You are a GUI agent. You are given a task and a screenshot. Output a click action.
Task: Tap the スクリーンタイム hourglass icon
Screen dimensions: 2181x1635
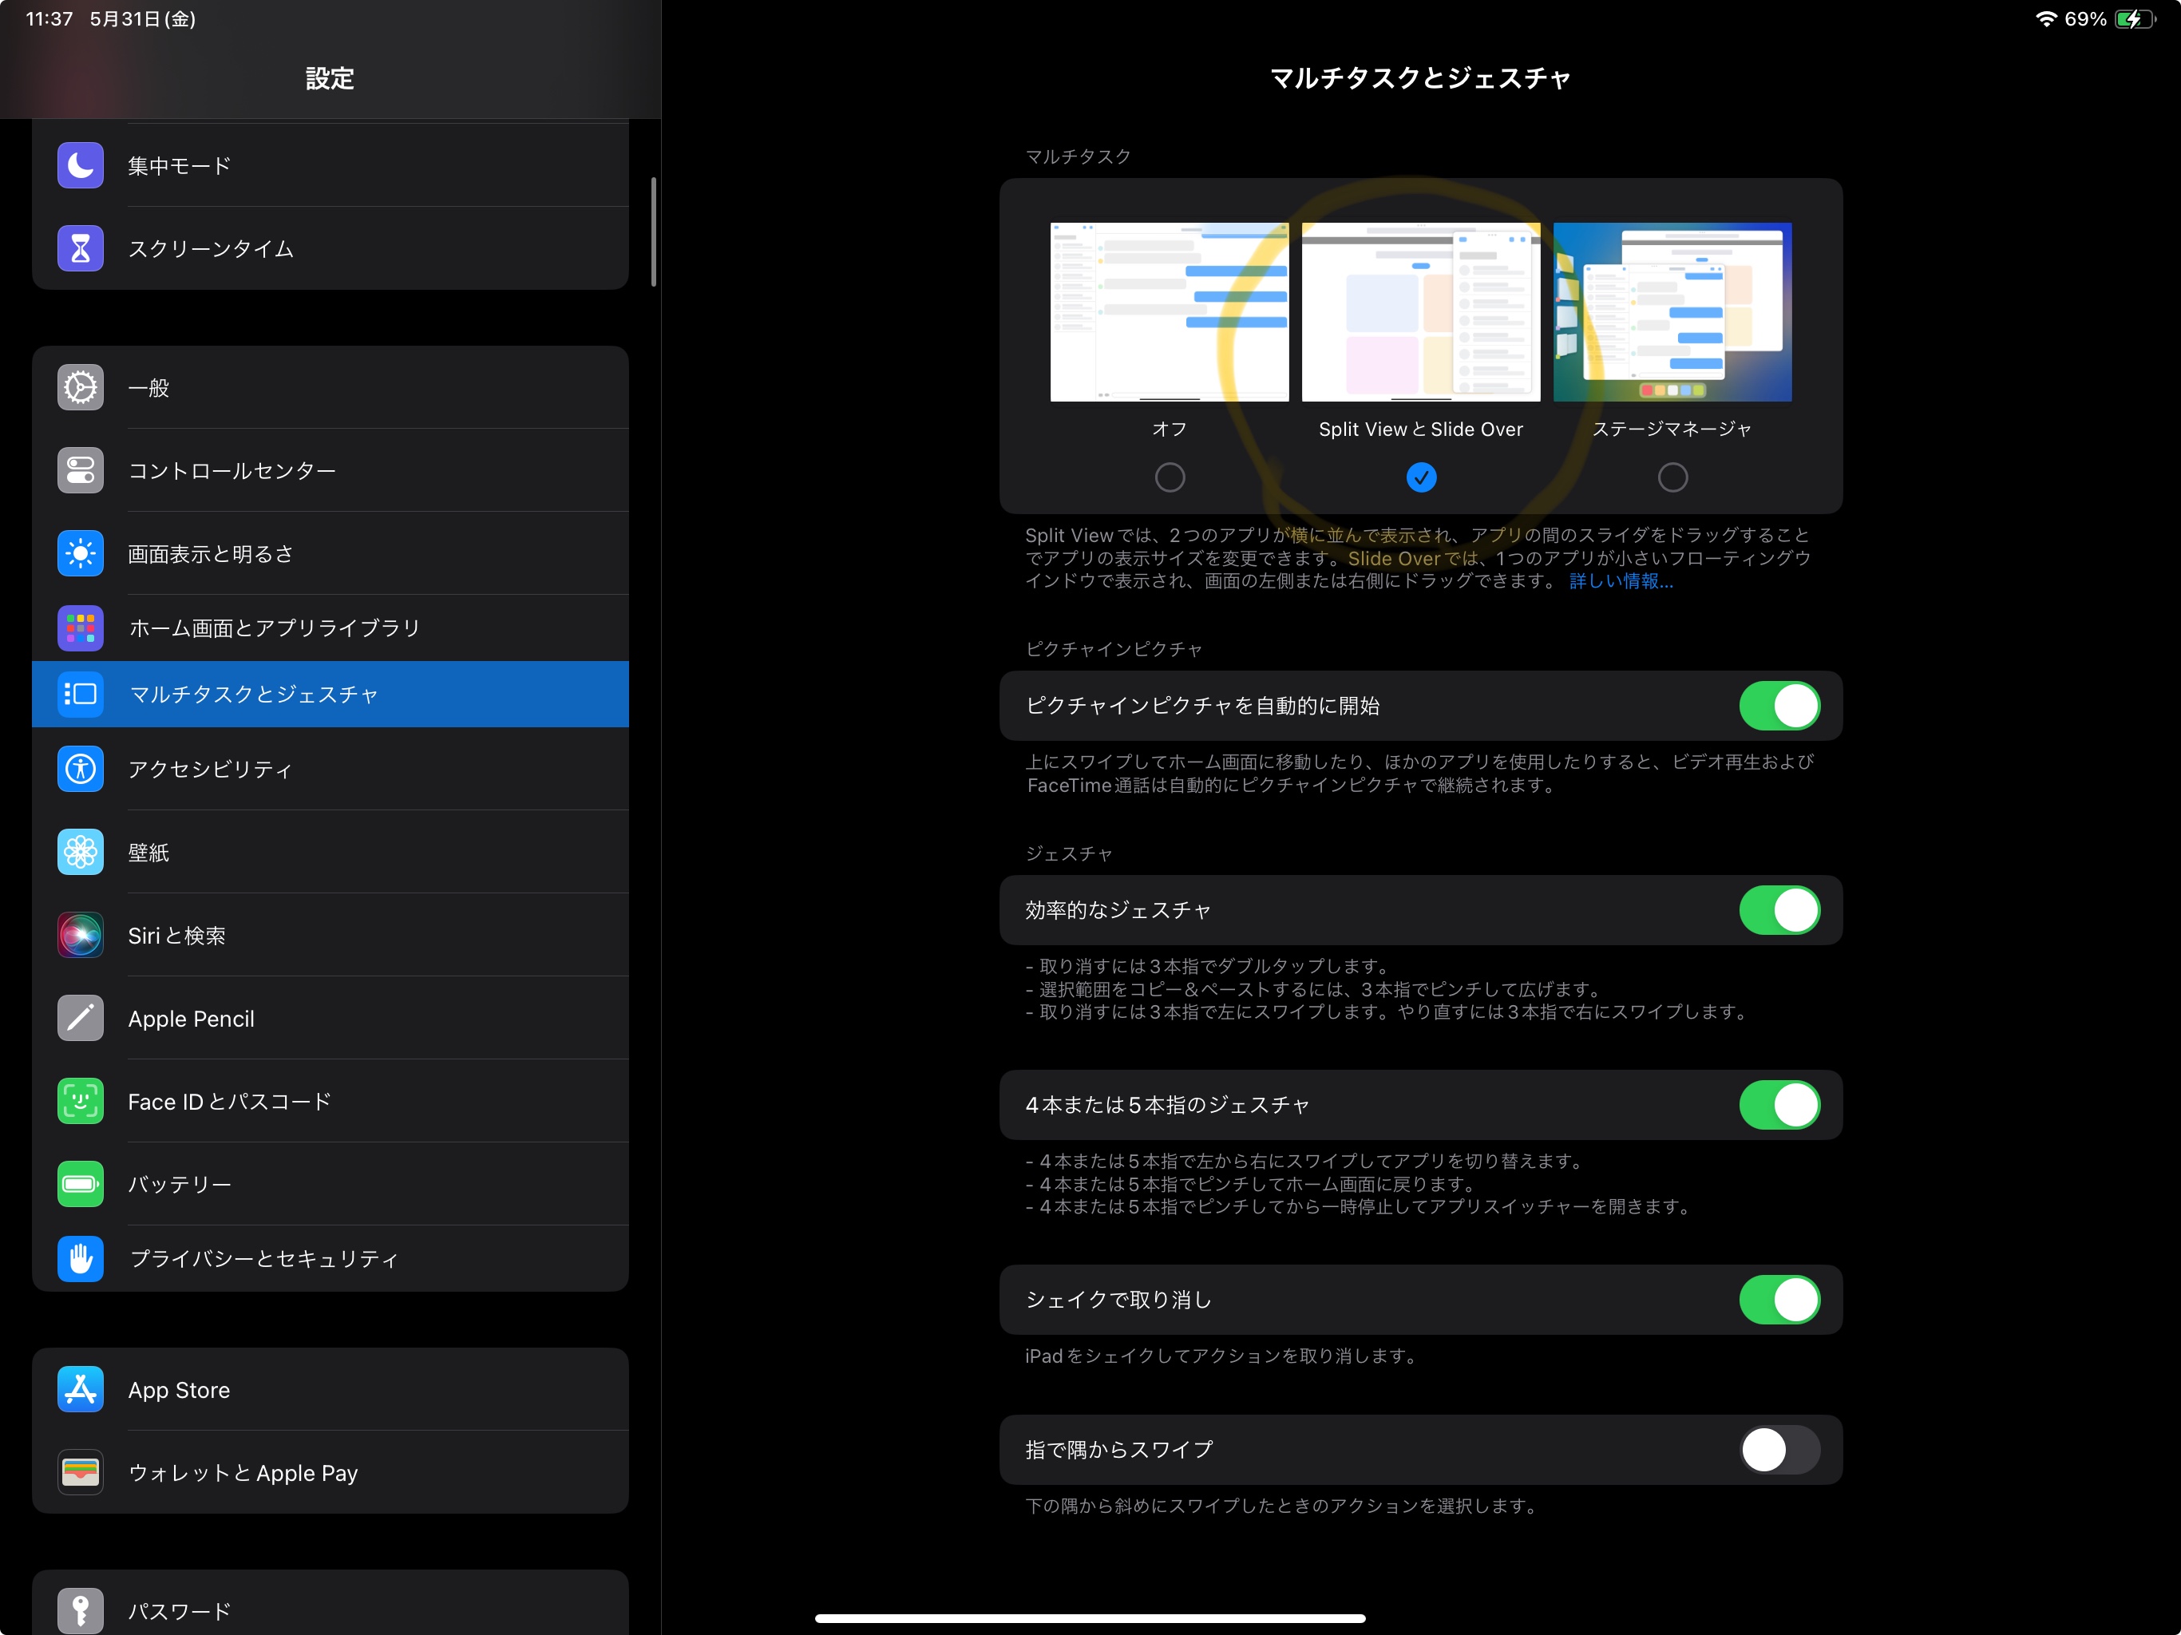coord(80,248)
